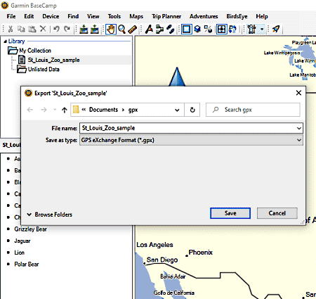Switch to the 3D map view icon

197,30
